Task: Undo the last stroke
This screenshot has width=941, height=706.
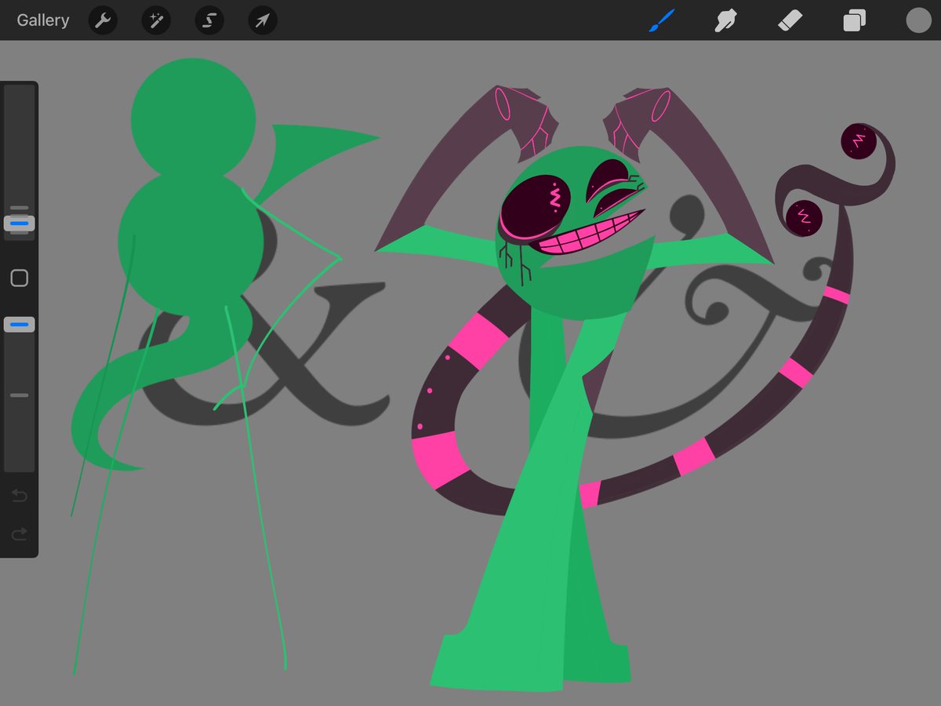Action: [20, 496]
